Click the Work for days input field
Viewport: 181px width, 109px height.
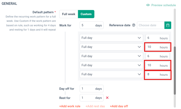[92, 25]
